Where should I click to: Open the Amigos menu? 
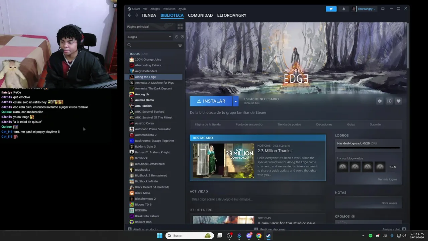point(155,9)
